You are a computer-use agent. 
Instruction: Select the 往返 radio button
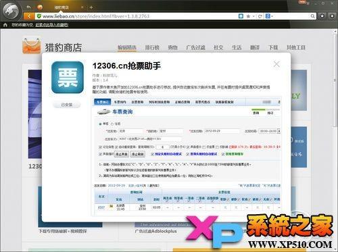[x=112, y=124]
